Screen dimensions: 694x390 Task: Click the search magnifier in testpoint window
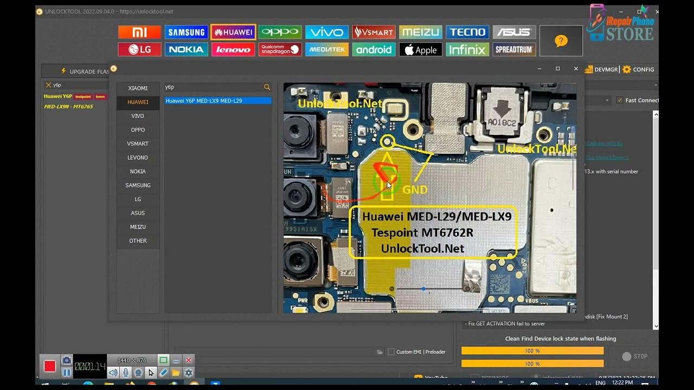[267, 87]
